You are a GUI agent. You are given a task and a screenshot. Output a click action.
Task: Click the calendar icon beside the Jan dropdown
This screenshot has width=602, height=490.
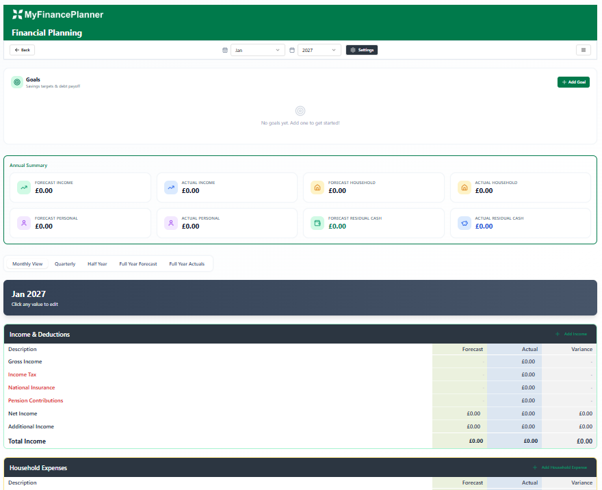(225, 50)
